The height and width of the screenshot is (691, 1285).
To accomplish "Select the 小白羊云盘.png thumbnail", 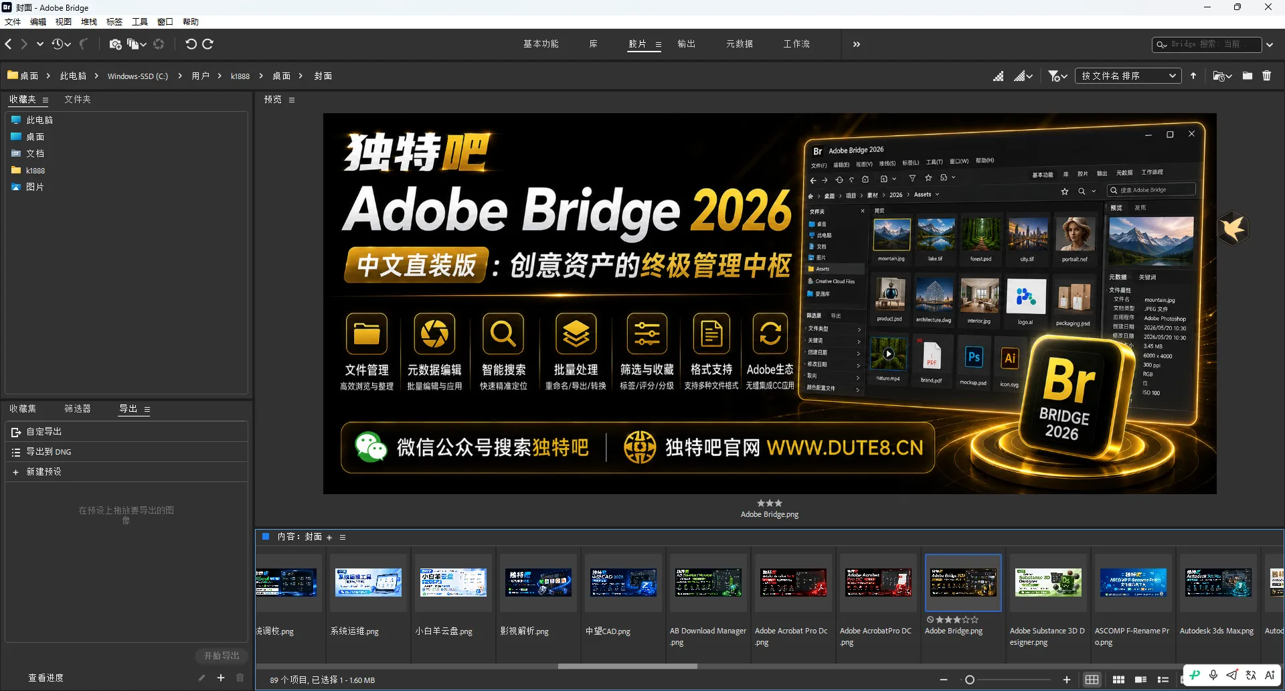I will [x=453, y=583].
